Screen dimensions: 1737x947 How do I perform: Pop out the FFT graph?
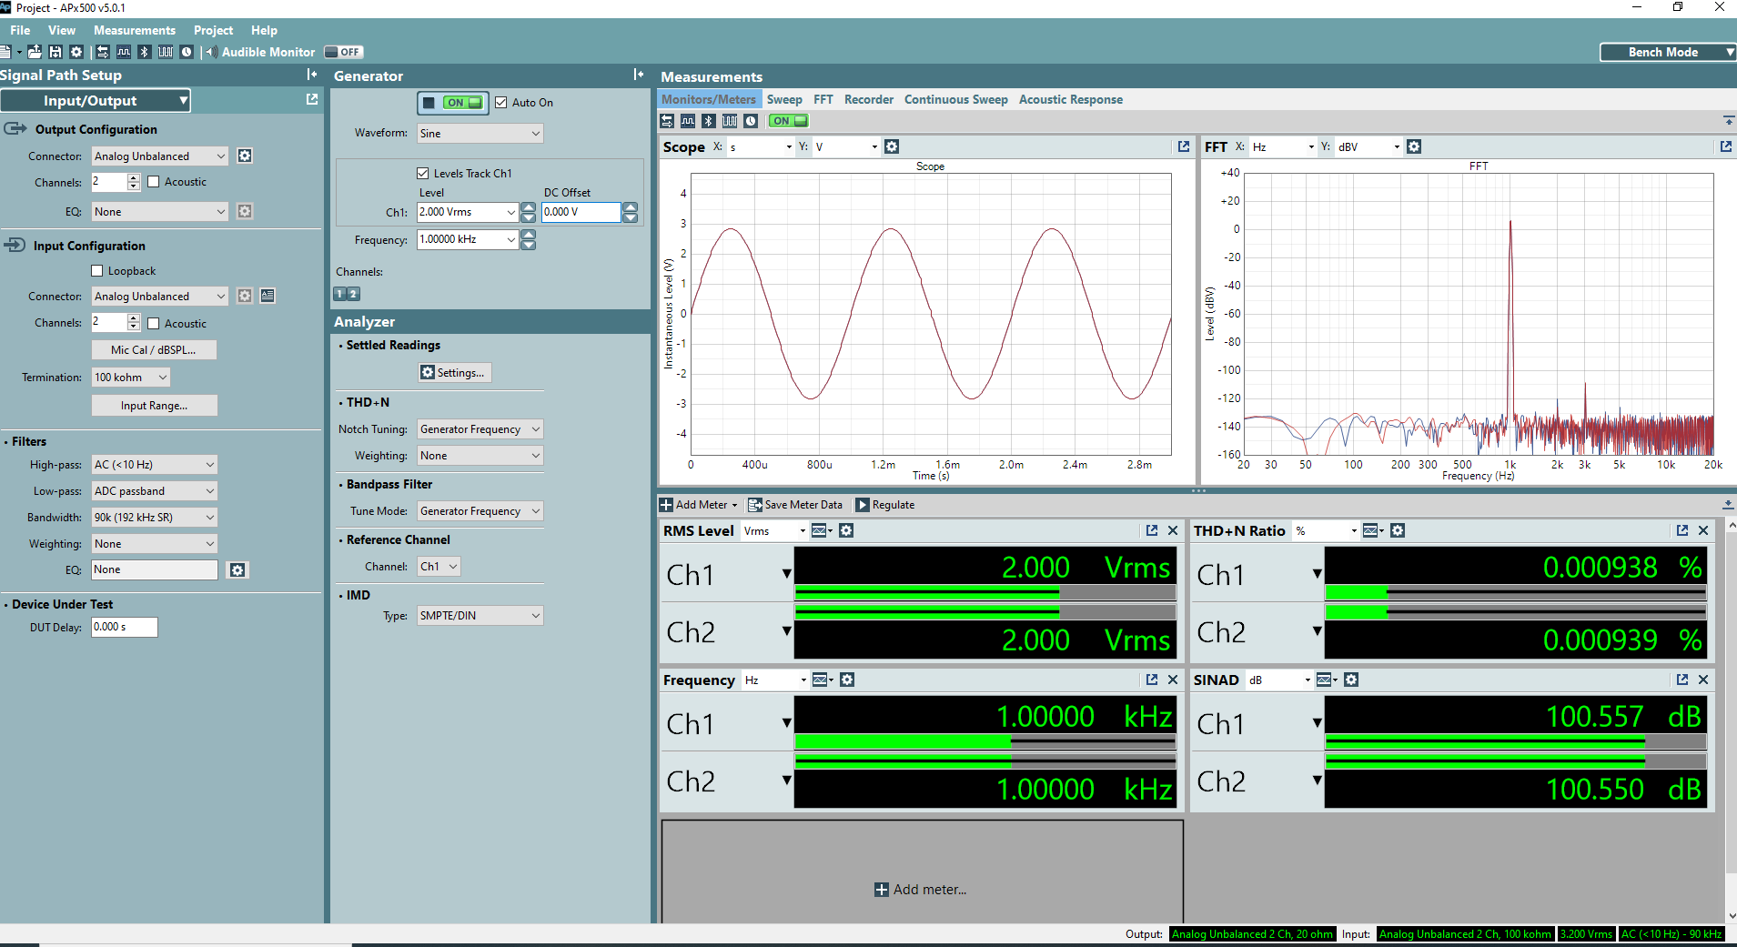1726,146
